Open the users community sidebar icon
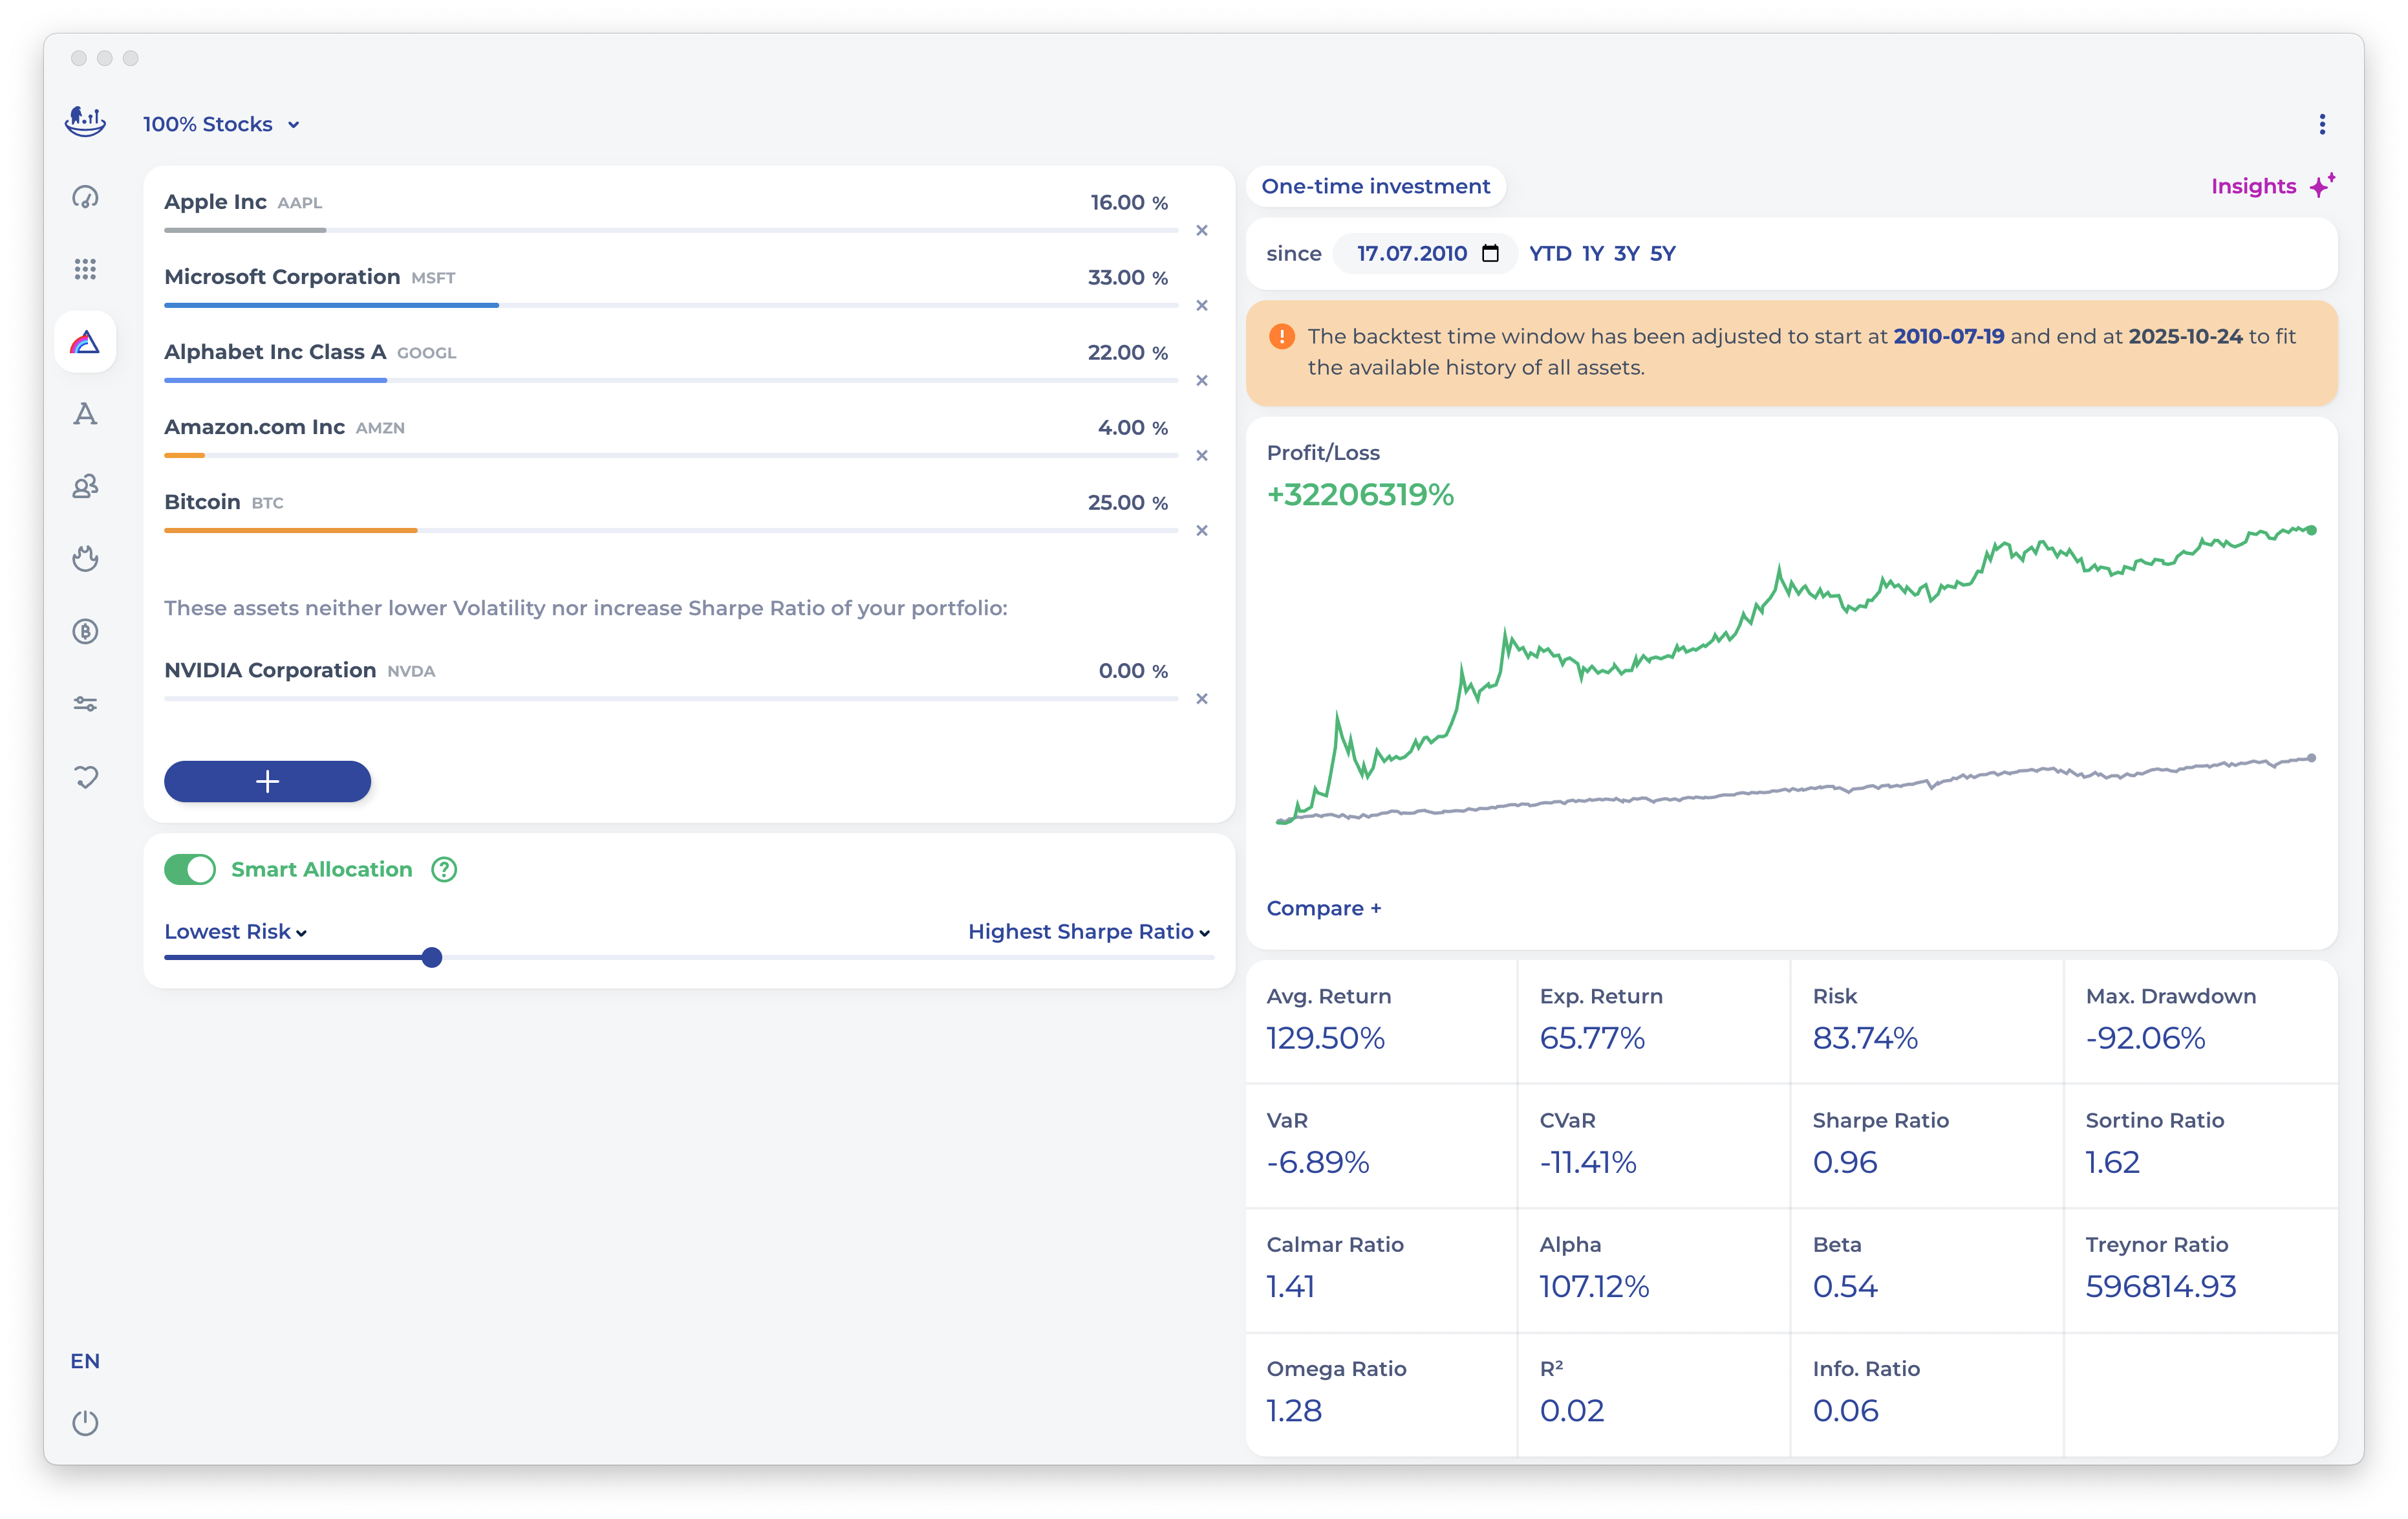Viewport: 2408px width, 1519px height. click(85, 486)
